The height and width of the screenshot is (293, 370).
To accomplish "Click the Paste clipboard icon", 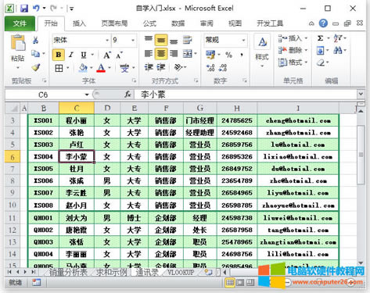I will [x=18, y=43].
